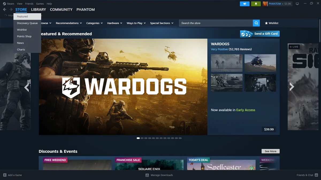Click the next carousel arrow
This screenshot has width=321, height=180.
point(292,87)
